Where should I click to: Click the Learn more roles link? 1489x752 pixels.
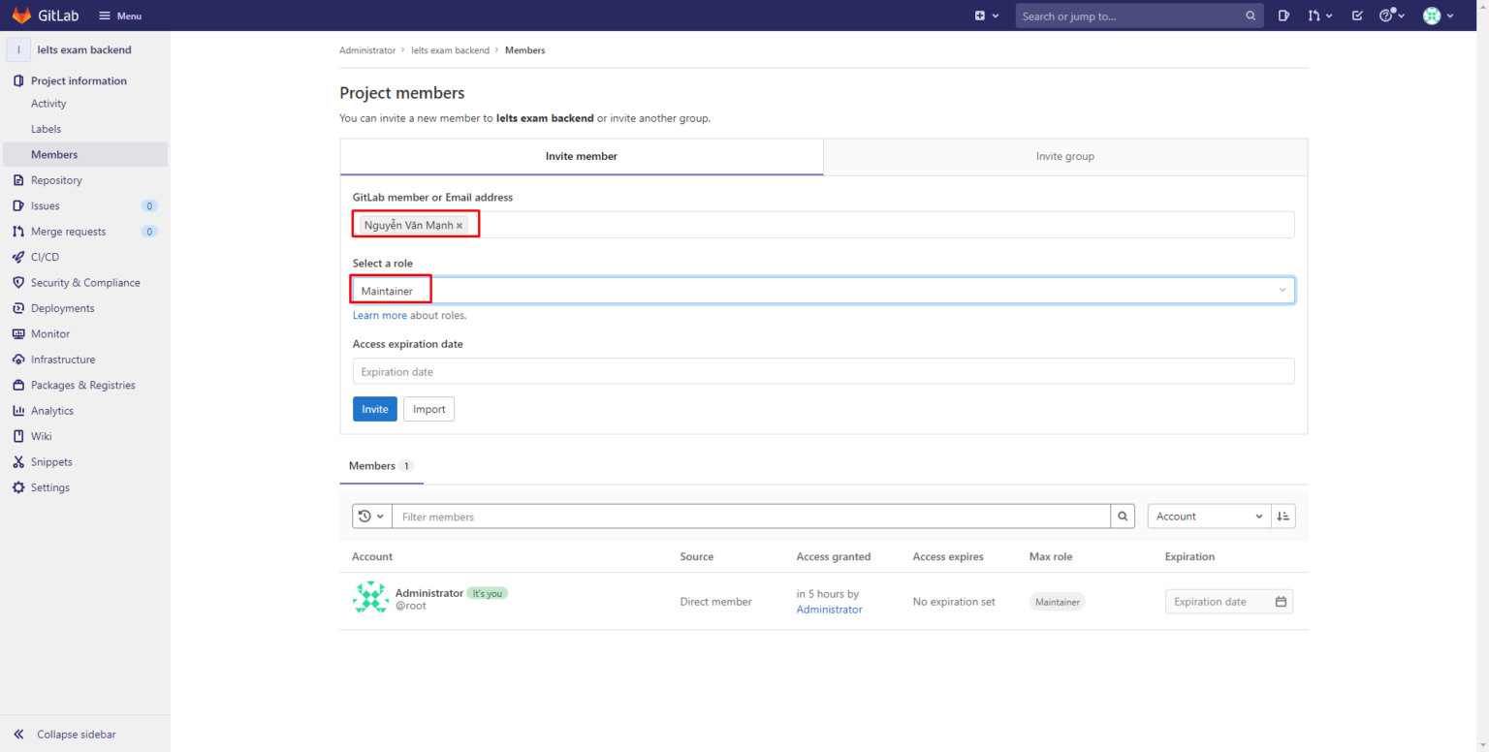(379, 316)
